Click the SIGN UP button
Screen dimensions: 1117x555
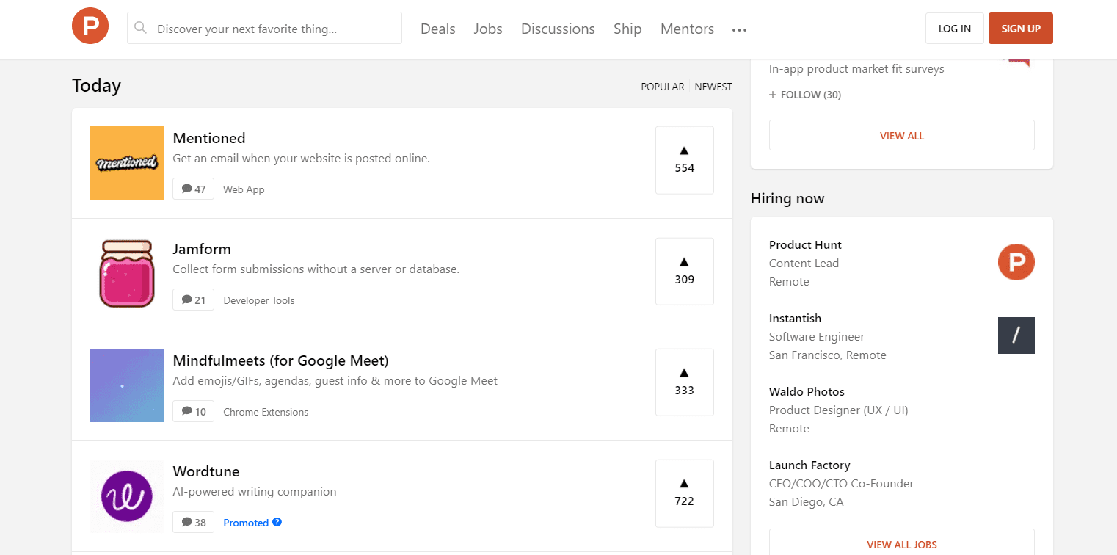1021,29
